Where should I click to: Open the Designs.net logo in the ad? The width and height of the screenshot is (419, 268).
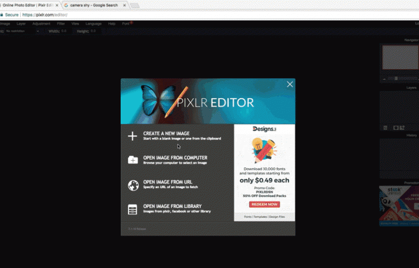pos(264,129)
